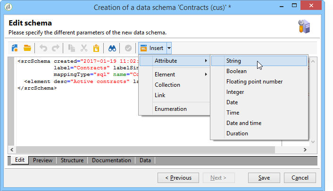Choose Boolean attribute type

coord(236,71)
